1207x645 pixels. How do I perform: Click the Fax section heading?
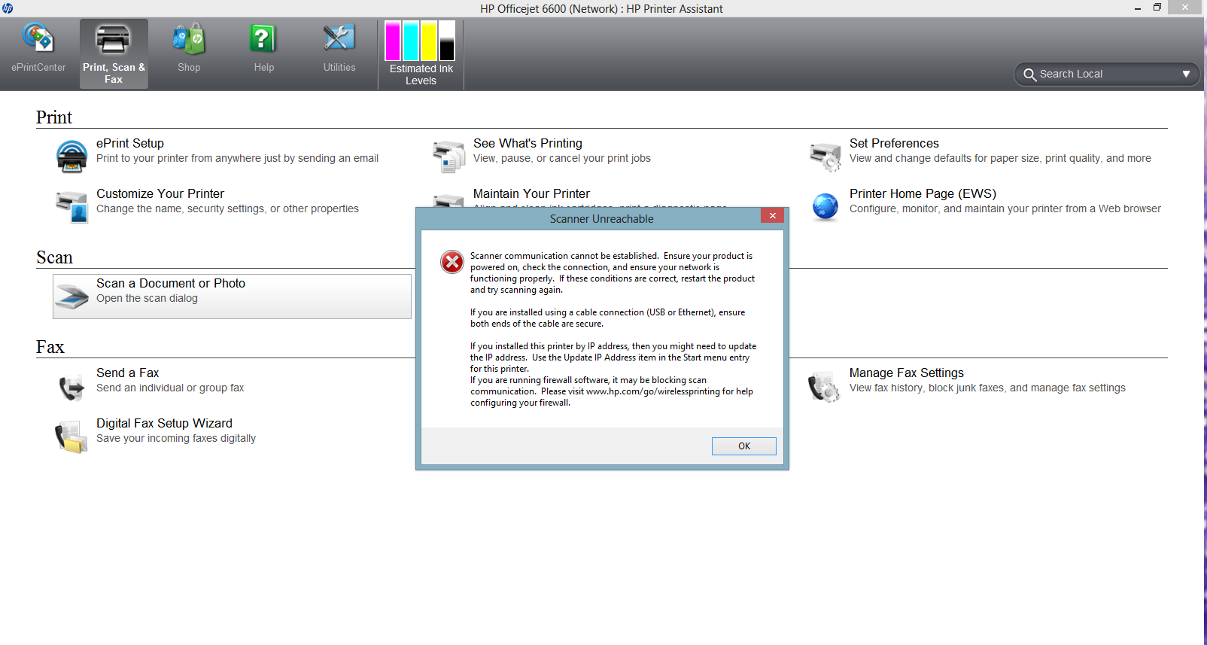[50, 347]
